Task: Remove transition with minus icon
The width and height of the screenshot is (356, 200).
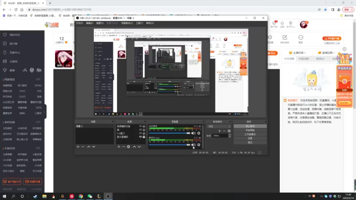Action: (224, 131)
